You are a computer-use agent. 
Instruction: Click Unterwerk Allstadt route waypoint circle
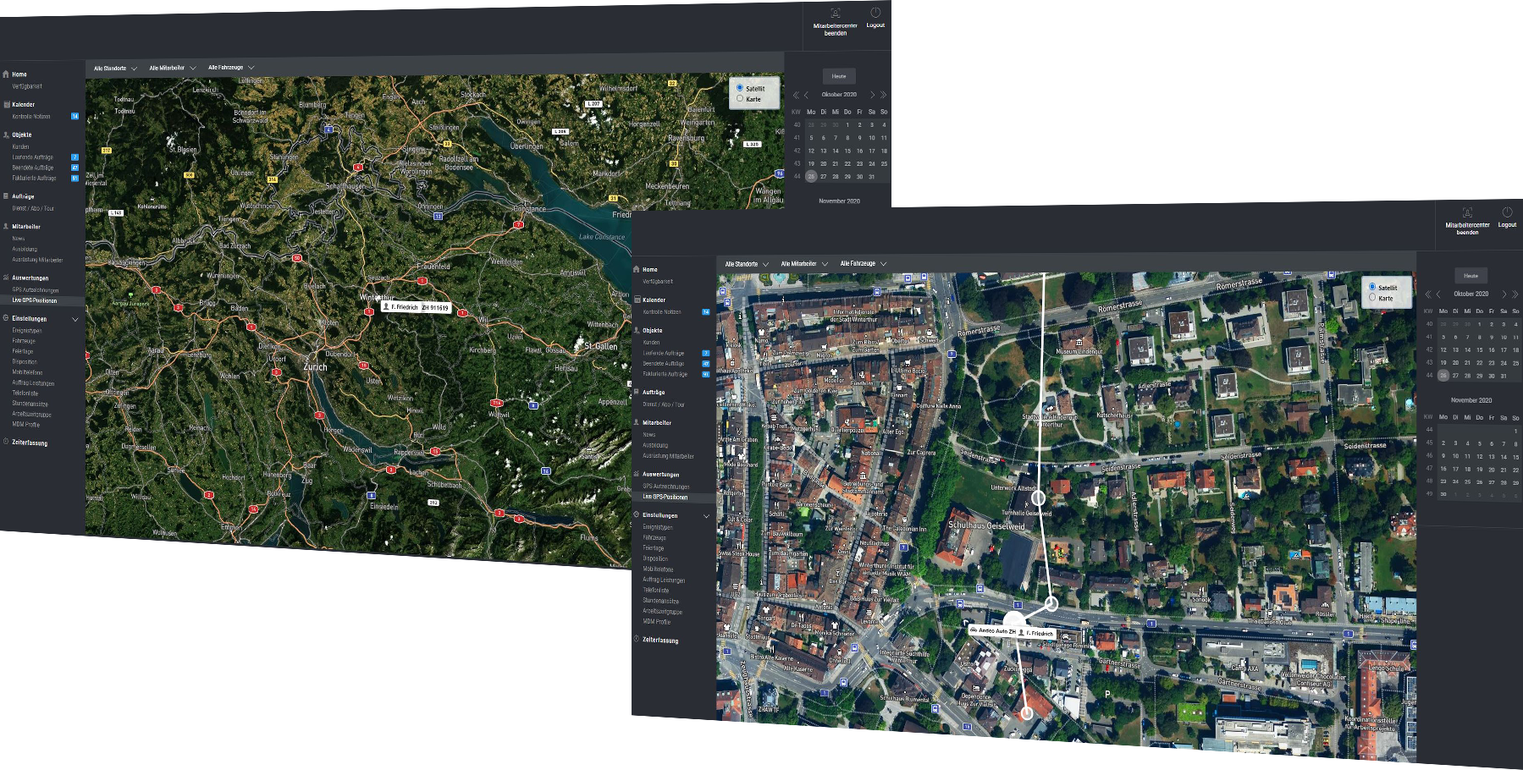pyautogui.click(x=1038, y=498)
